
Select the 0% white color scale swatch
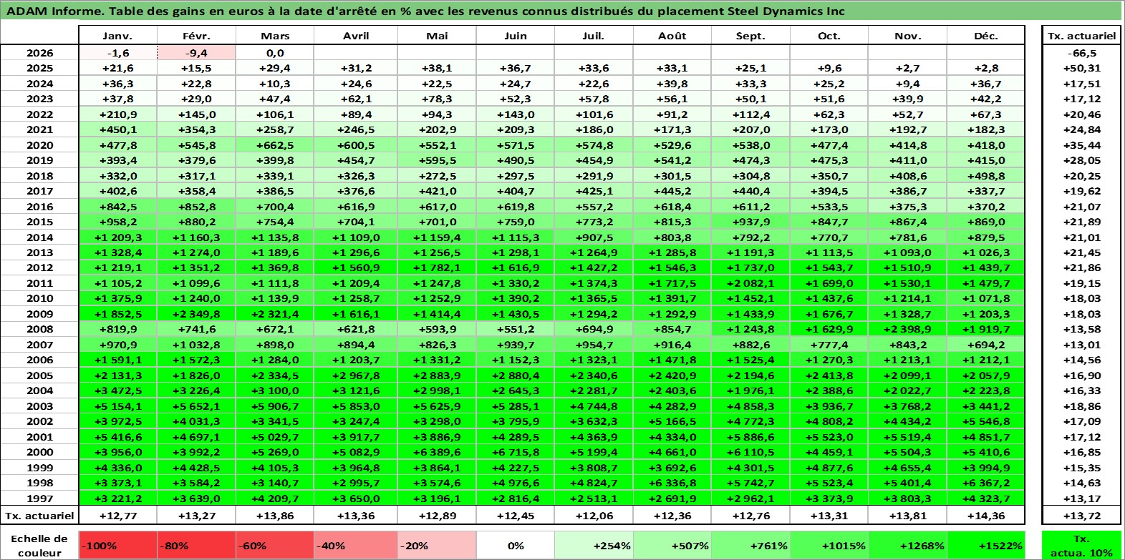point(515,545)
